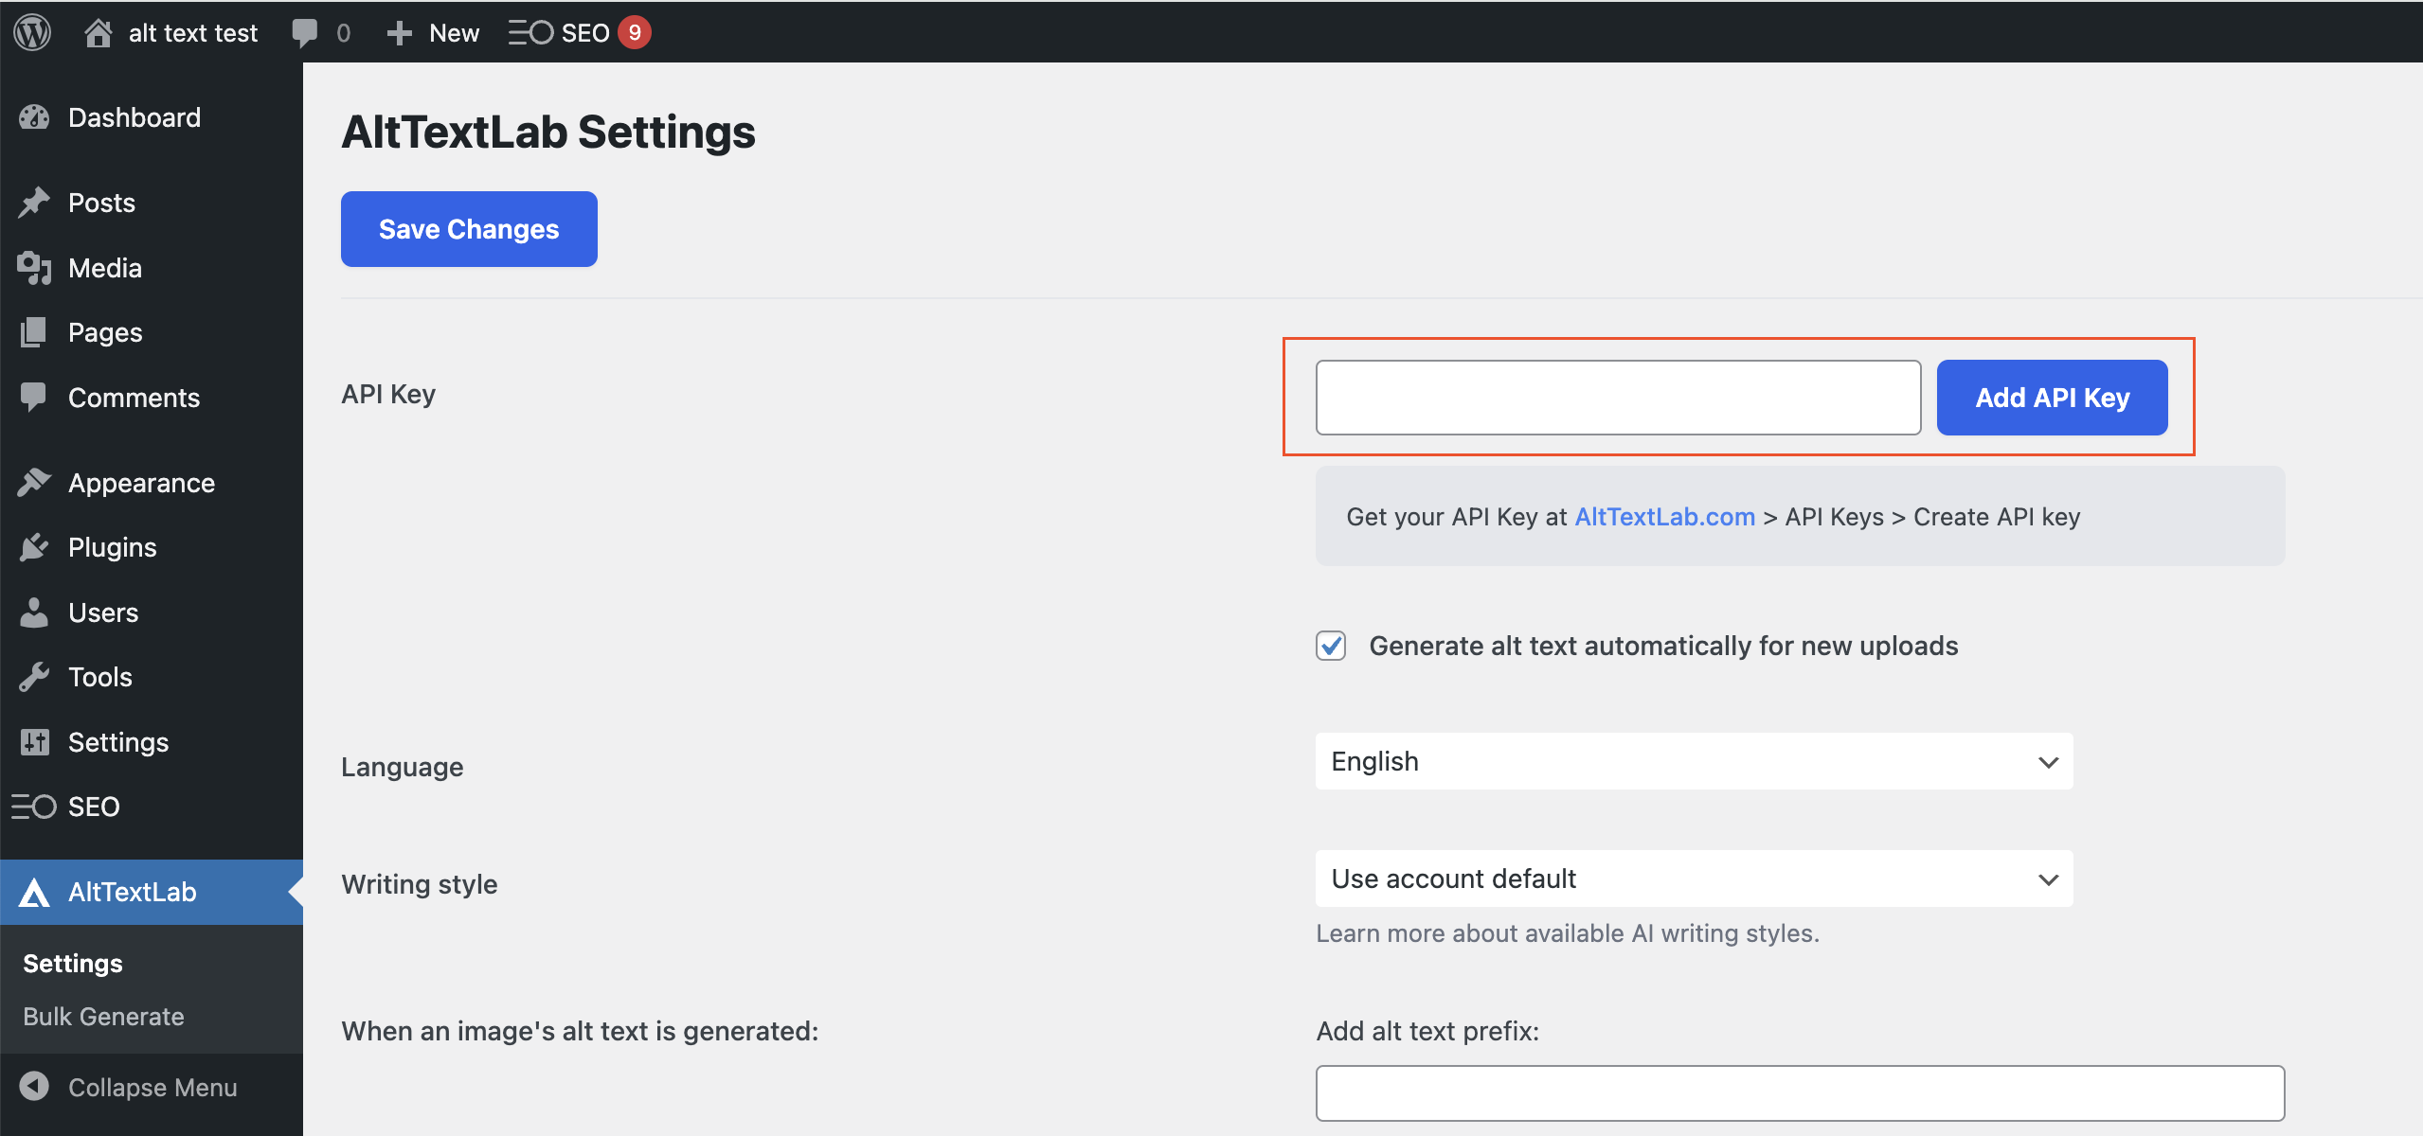Viewport: 2423px width, 1136px height.
Task: Click the Comments speech bubble sidebar icon
Action: (34, 398)
